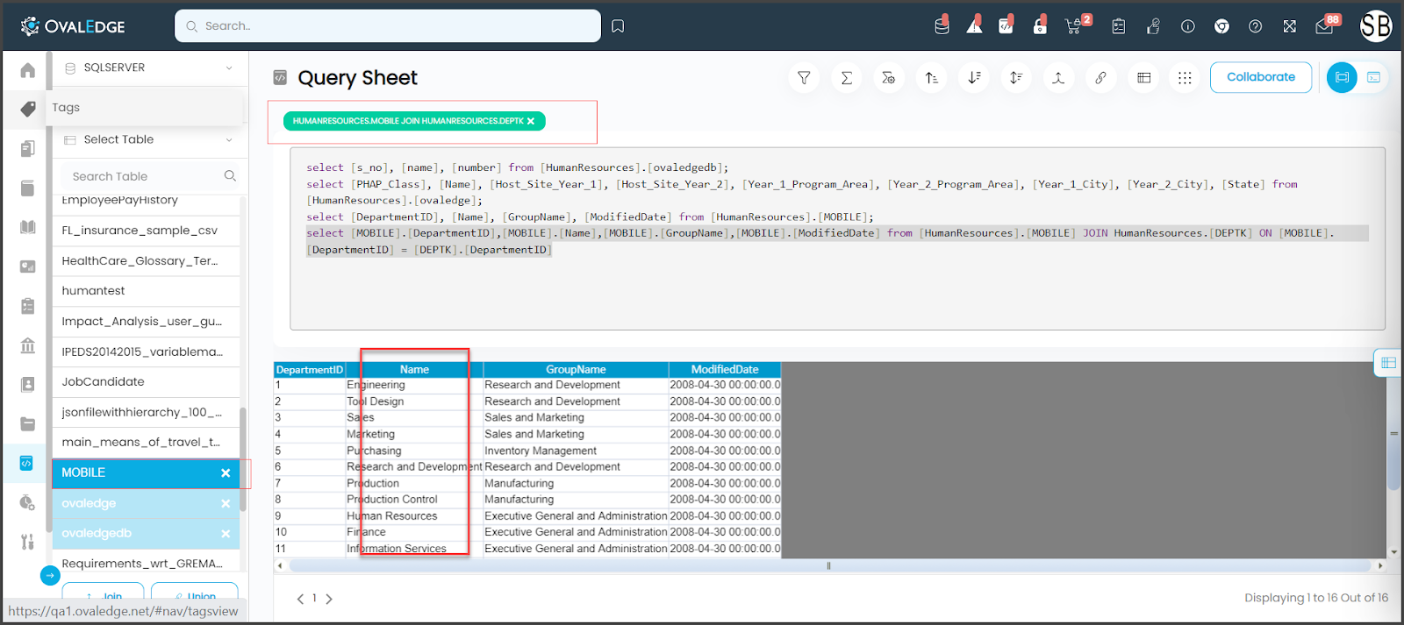Open the info circle icon in header
The width and height of the screenshot is (1404, 625).
1187,26
